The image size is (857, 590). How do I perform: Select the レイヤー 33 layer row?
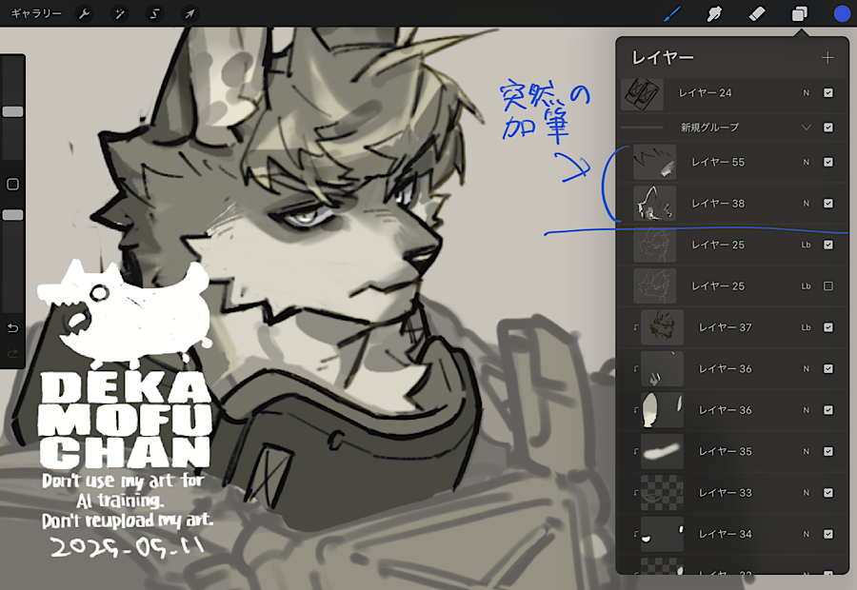731,492
